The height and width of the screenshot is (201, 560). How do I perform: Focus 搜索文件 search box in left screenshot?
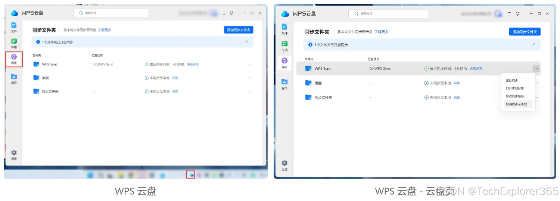111,13
